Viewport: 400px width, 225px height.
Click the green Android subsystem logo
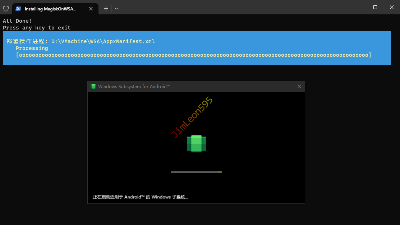196,143
